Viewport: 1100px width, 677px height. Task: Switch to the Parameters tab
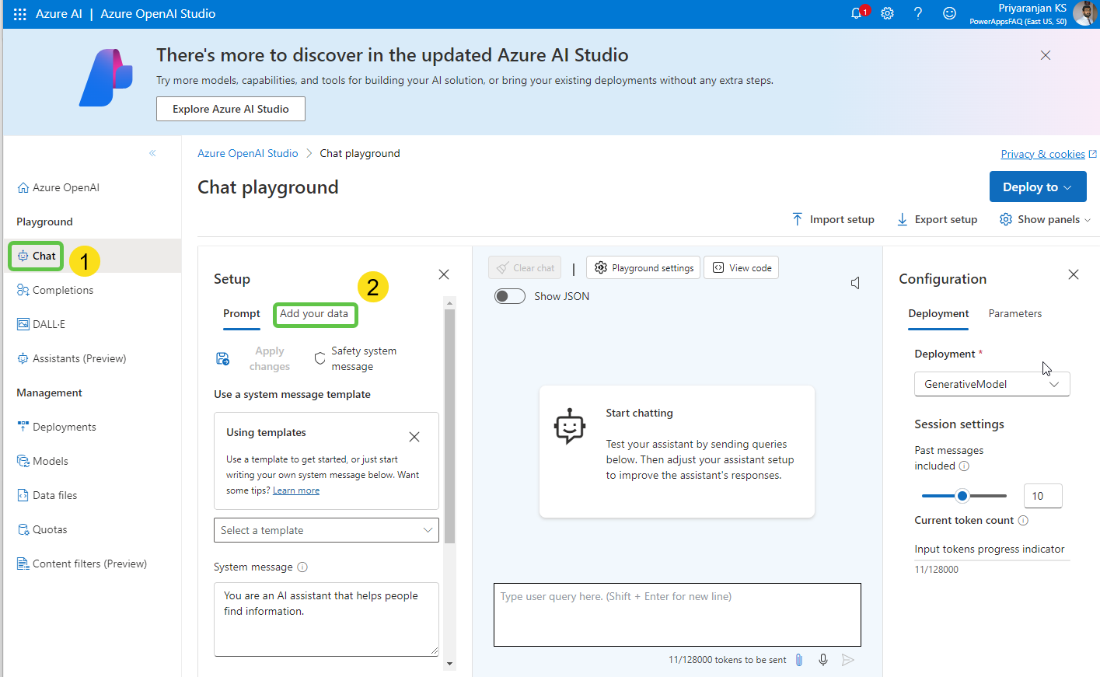tap(1014, 314)
